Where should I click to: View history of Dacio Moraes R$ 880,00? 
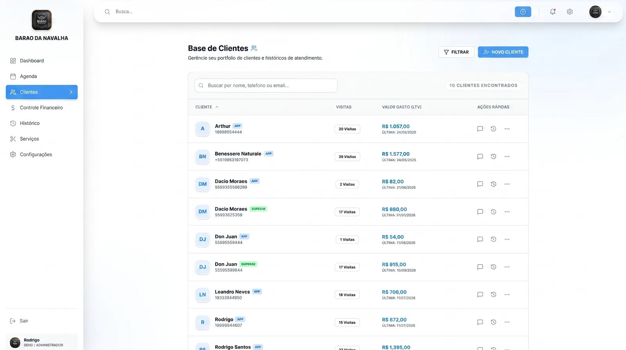[493, 212]
